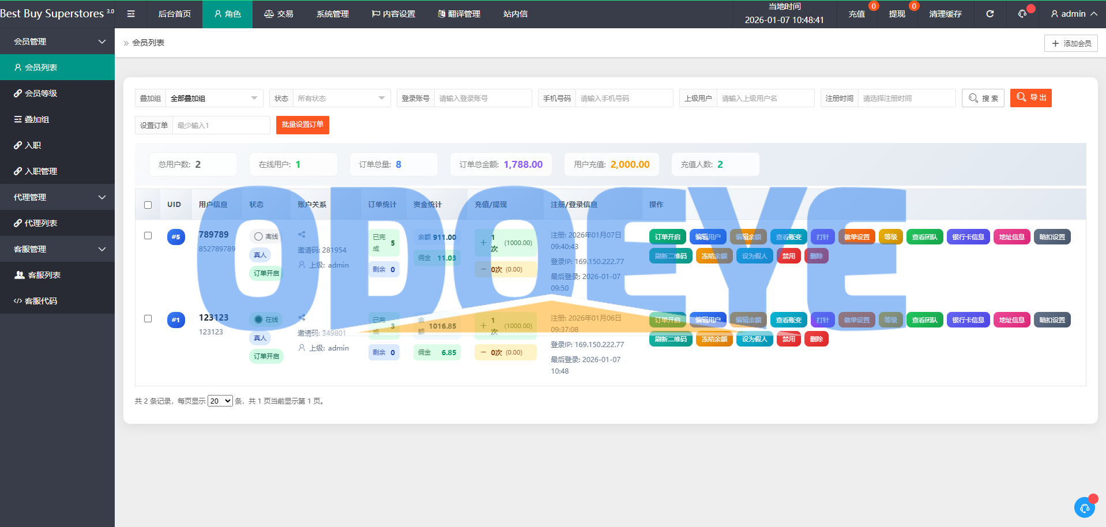Click share icon for user 789789
The height and width of the screenshot is (527, 1106).
(x=302, y=235)
